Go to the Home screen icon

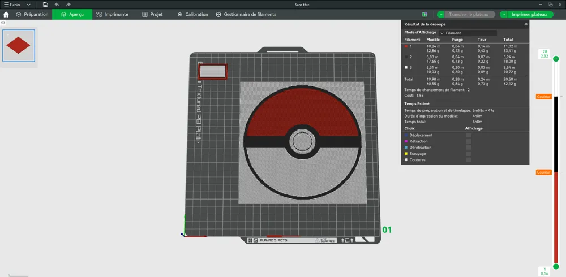6,15
